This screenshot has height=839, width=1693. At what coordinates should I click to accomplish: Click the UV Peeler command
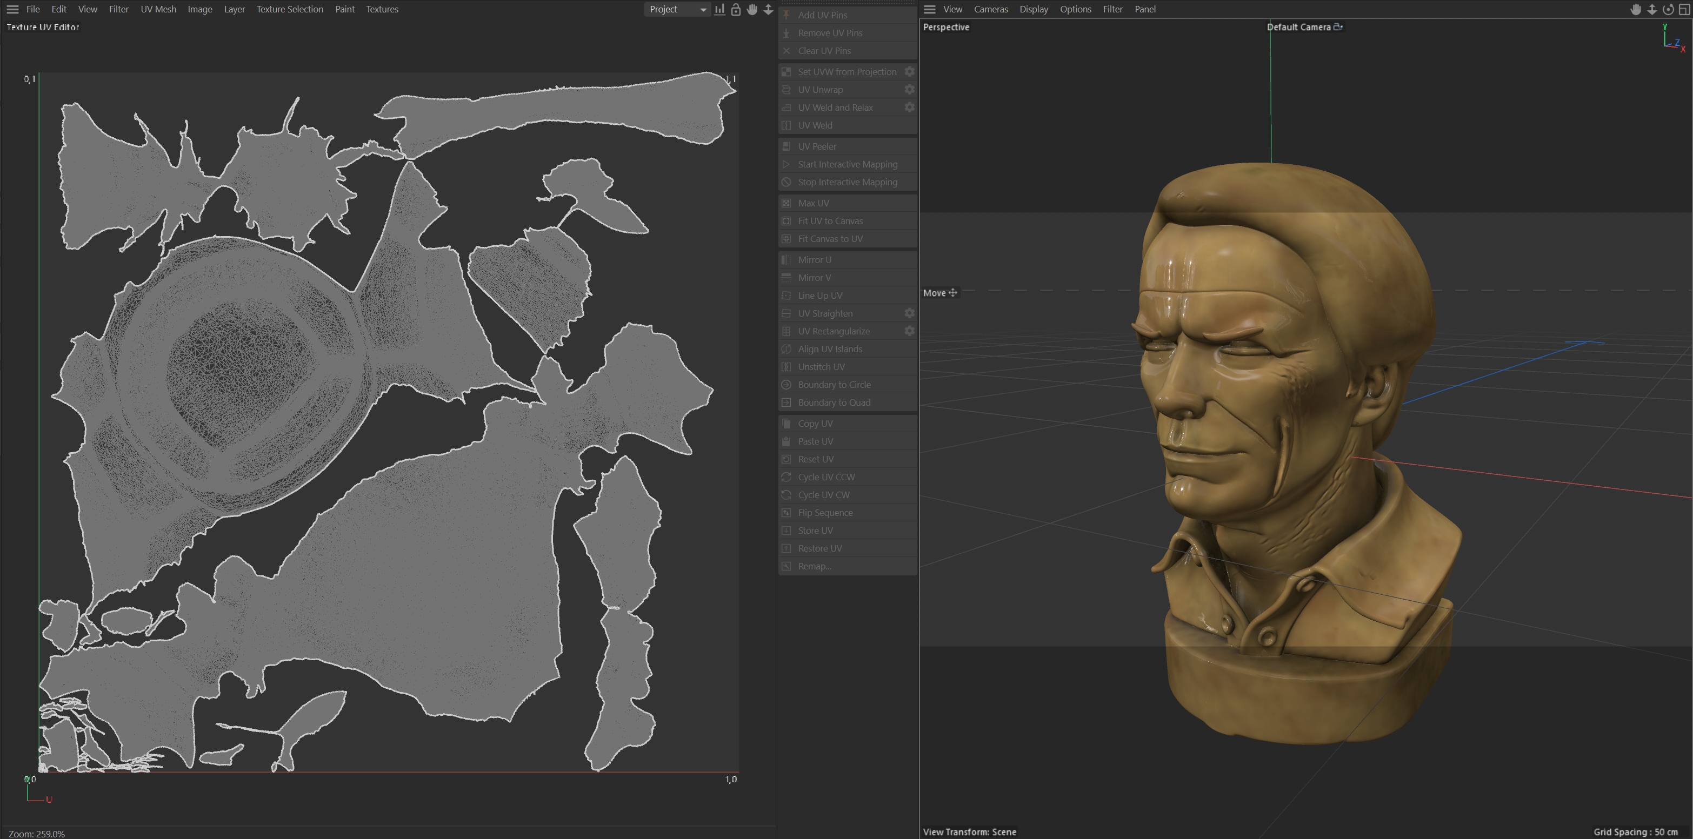coord(817,146)
